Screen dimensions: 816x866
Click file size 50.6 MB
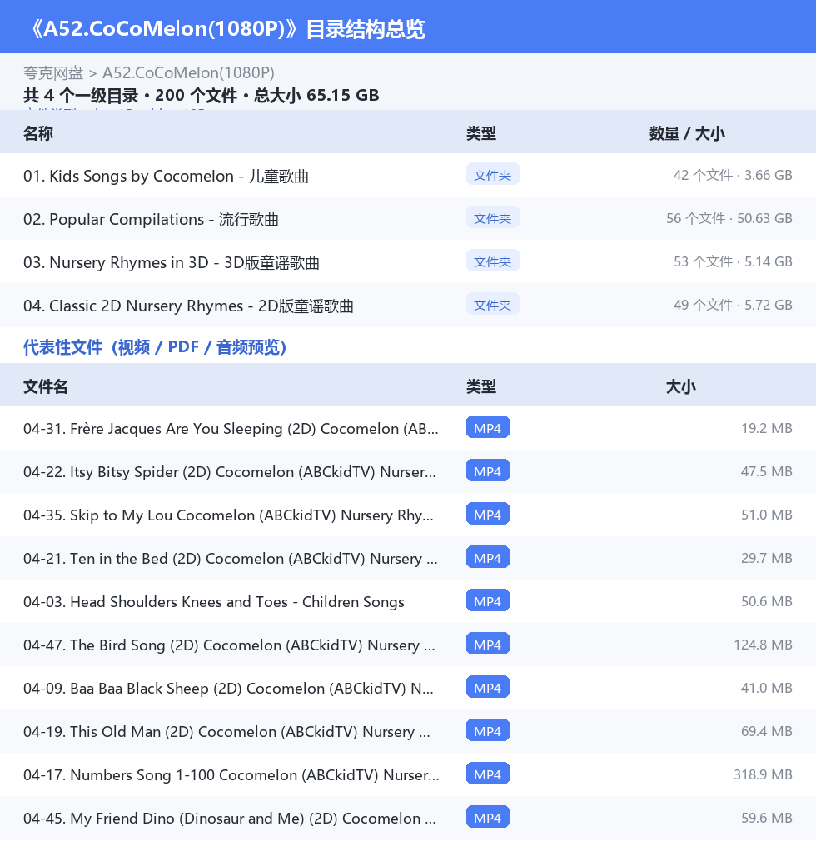tap(767, 601)
